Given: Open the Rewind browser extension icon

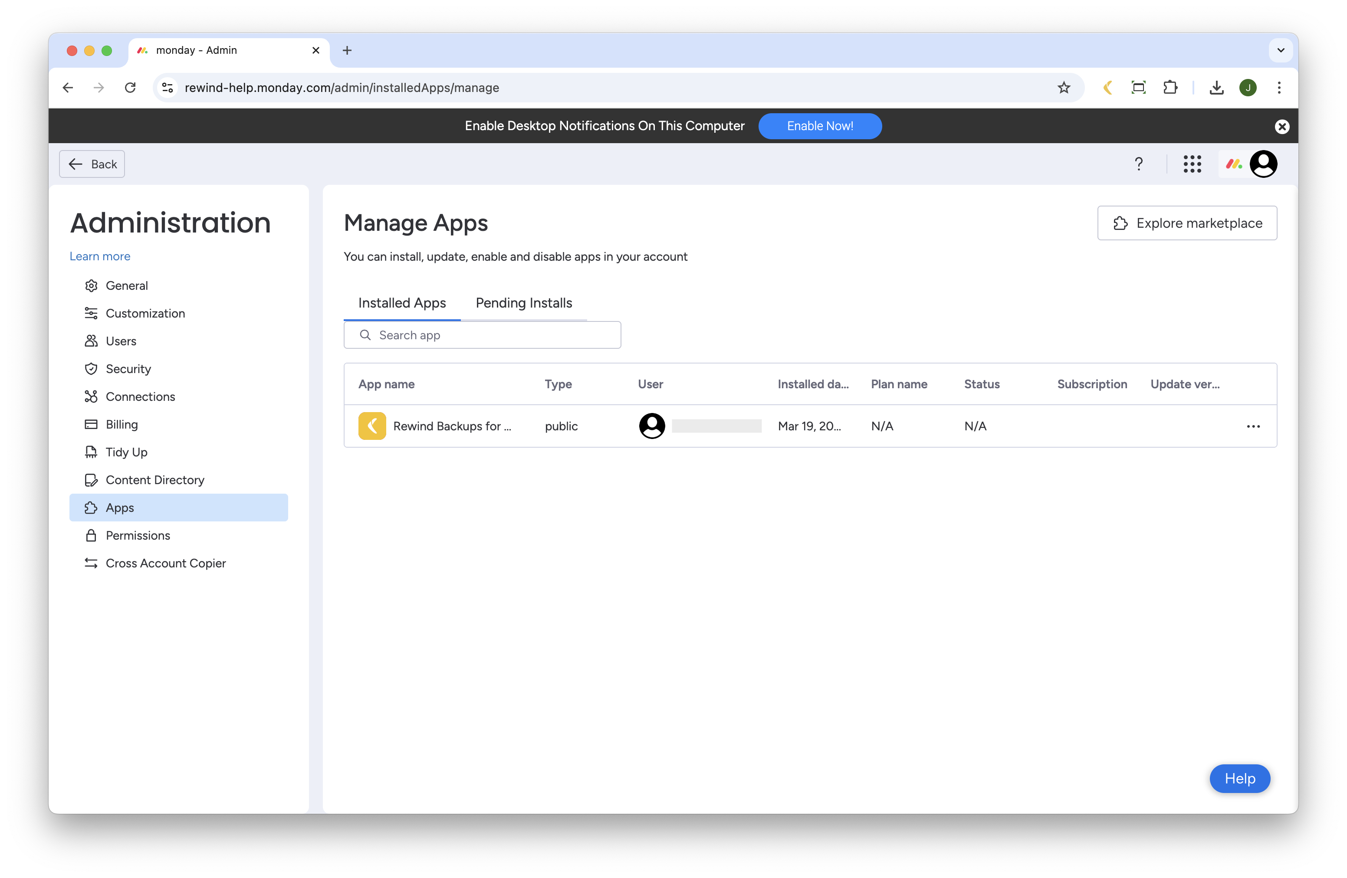Looking at the screenshot, I should pos(1107,88).
